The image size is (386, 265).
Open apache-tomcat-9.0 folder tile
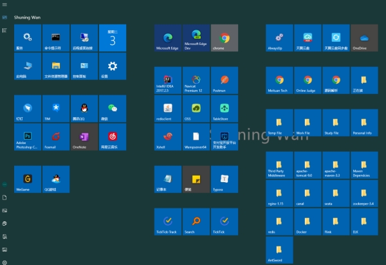308,165
